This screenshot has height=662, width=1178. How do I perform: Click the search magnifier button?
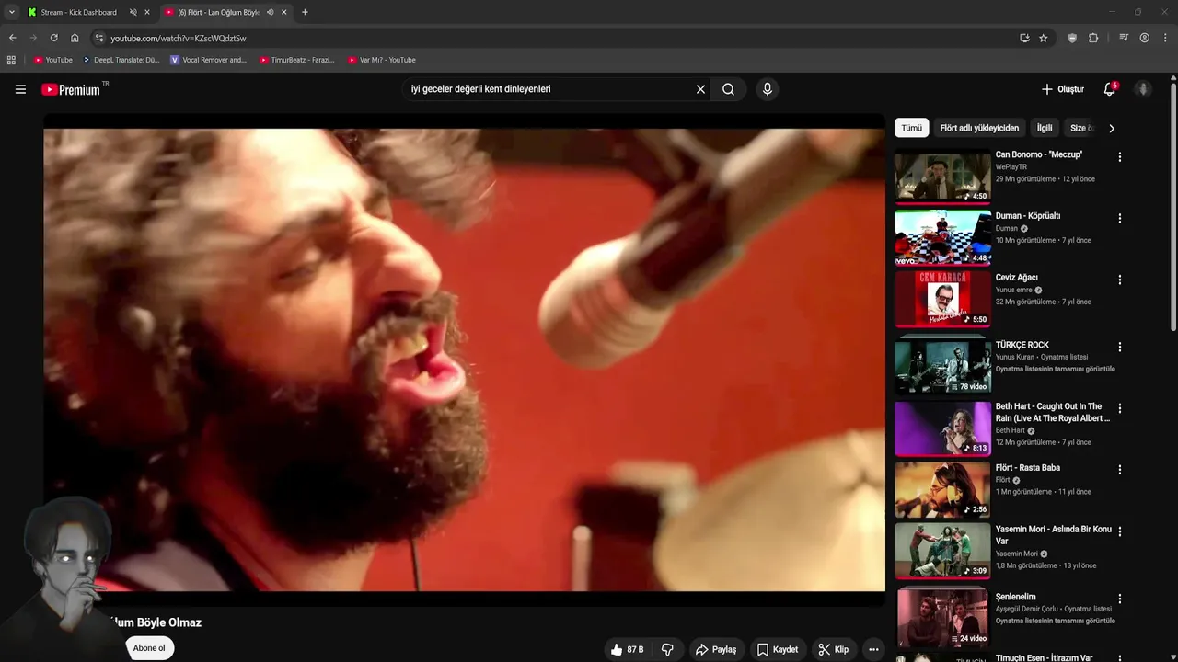point(728,89)
